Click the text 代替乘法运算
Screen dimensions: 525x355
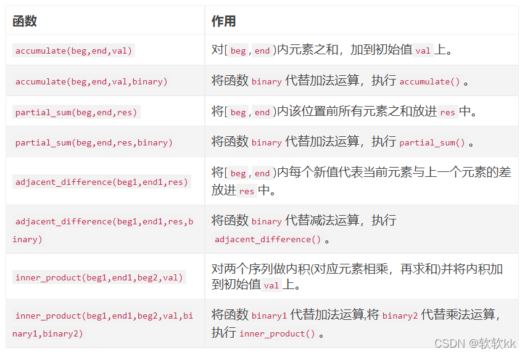458,315
